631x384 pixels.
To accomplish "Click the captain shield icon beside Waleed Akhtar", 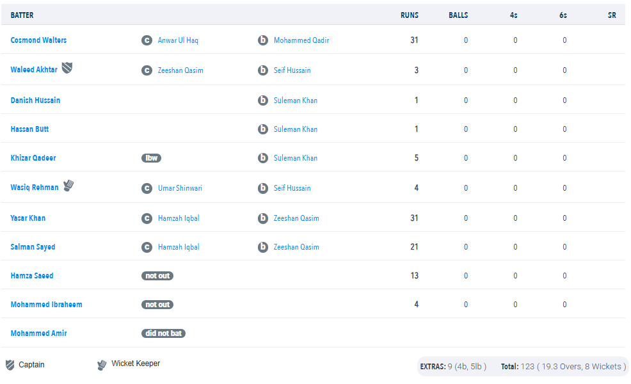I will [67, 68].
